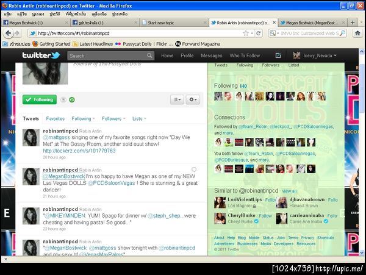The image size is (366, 275).
Task: Open the @PCDSaloonVegas mention in tweet
Action: (x=111, y=183)
